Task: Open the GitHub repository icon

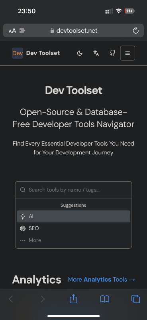Action: [x=112, y=53]
